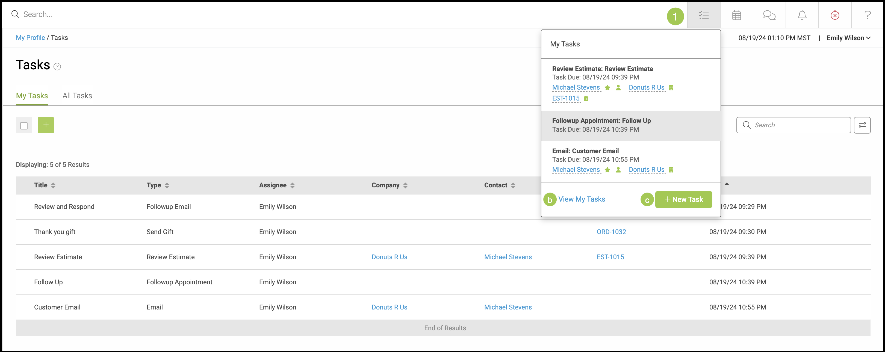The image size is (885, 354).
Task: Open the notifications bell icon
Action: point(802,15)
